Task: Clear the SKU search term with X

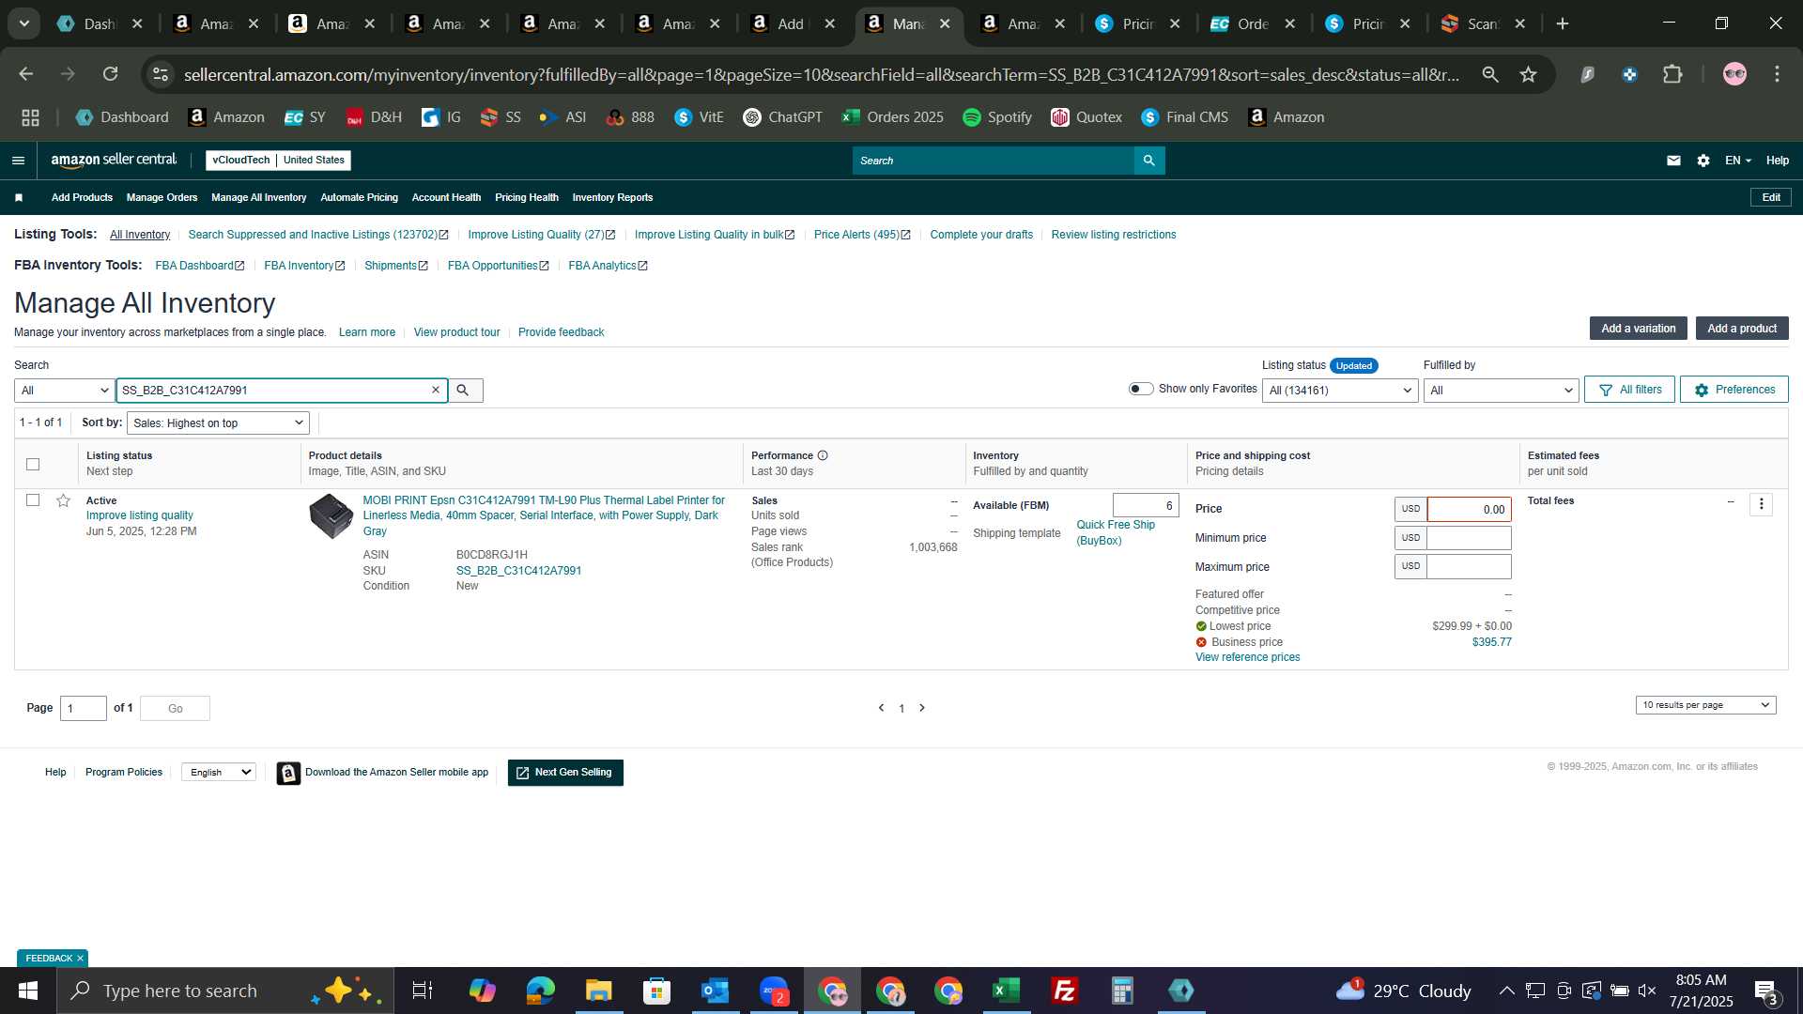Action: (436, 391)
